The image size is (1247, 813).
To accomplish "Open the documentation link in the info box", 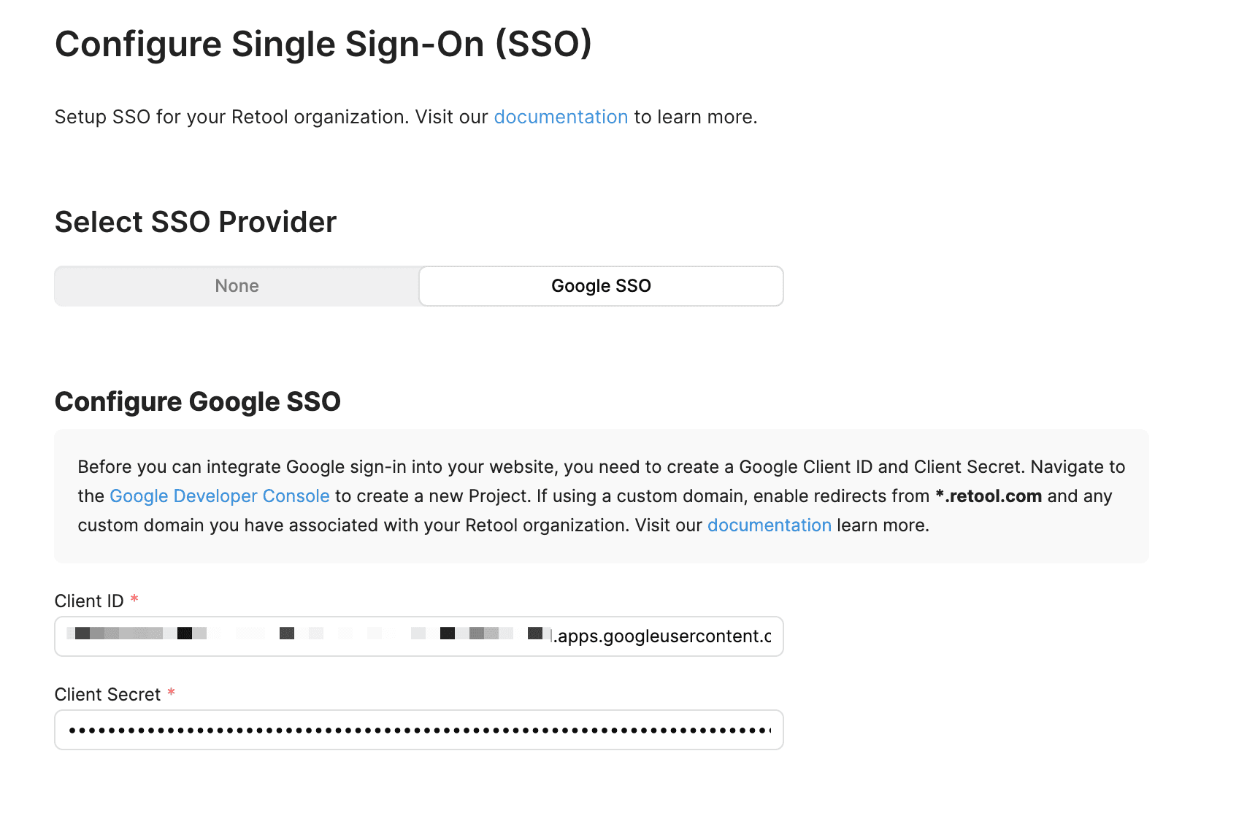I will coord(769,525).
